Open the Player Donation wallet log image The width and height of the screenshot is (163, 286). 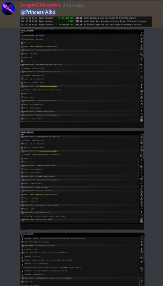86,21
